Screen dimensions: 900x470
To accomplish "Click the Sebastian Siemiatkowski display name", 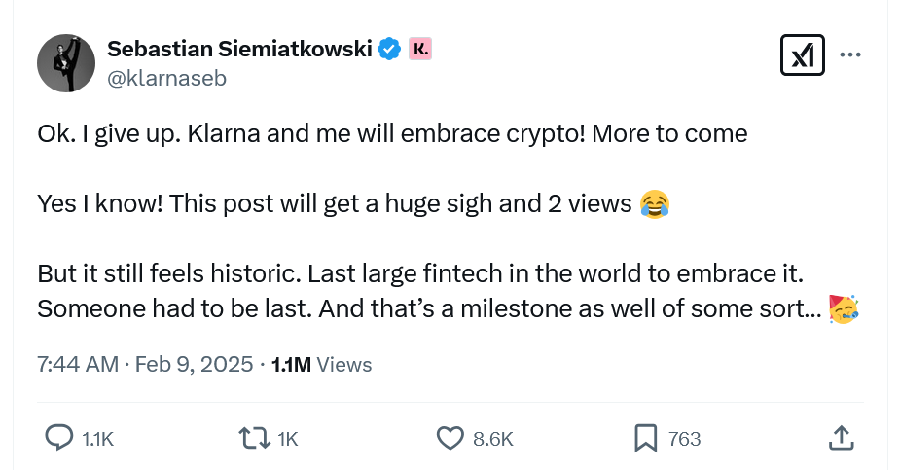I will (x=239, y=49).
